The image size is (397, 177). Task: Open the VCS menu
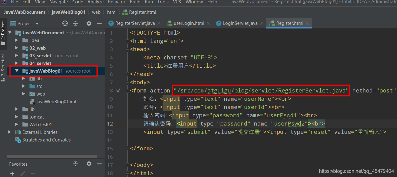coord(177,2)
